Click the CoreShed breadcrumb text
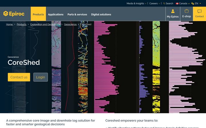The width and height of the screenshot is (206, 128). (86, 24)
